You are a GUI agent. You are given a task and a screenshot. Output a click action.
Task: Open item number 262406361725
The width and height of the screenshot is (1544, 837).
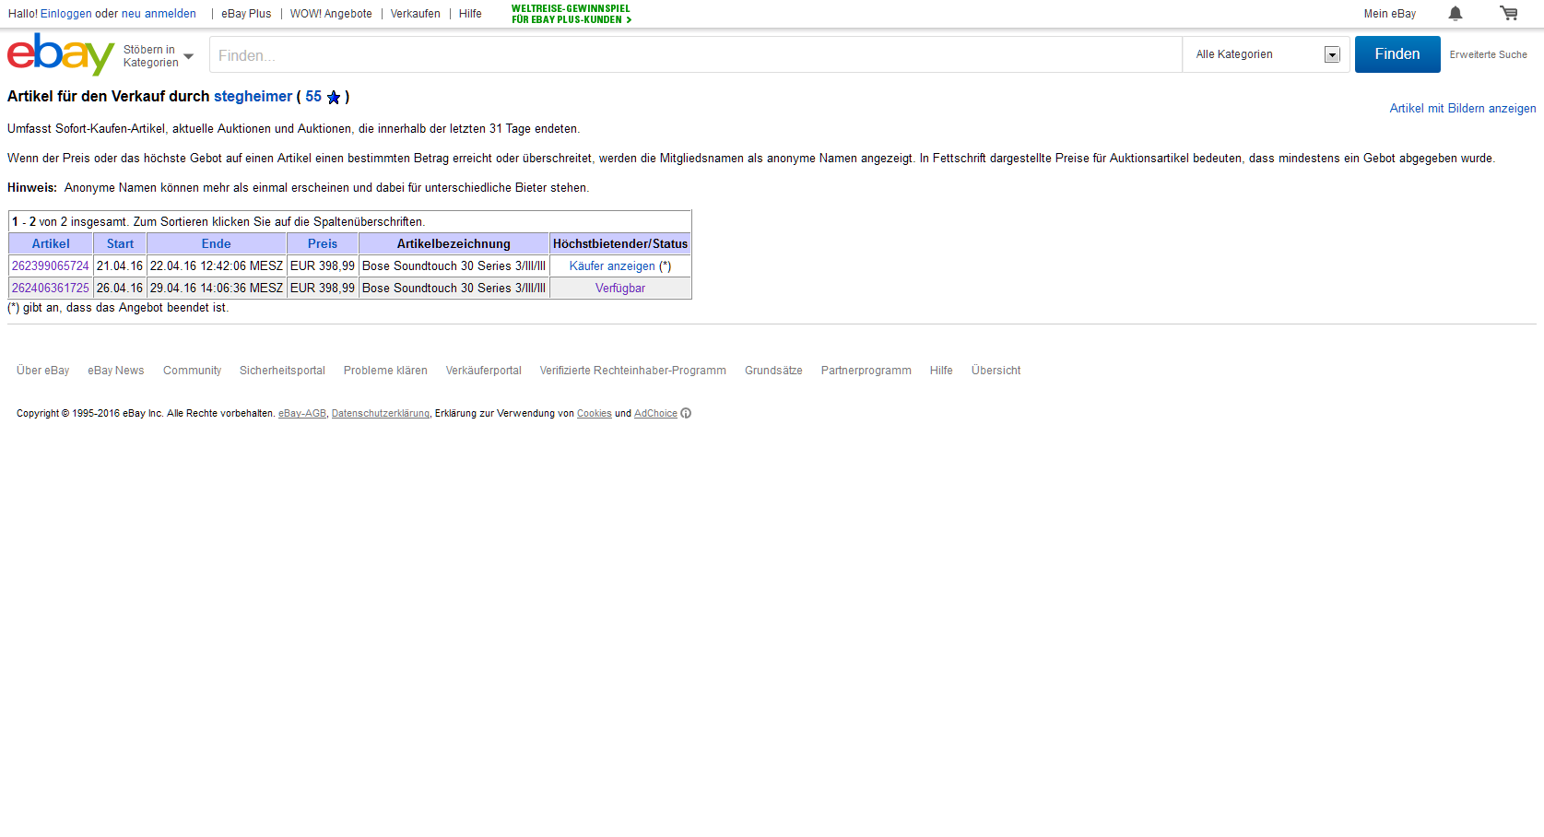click(51, 288)
